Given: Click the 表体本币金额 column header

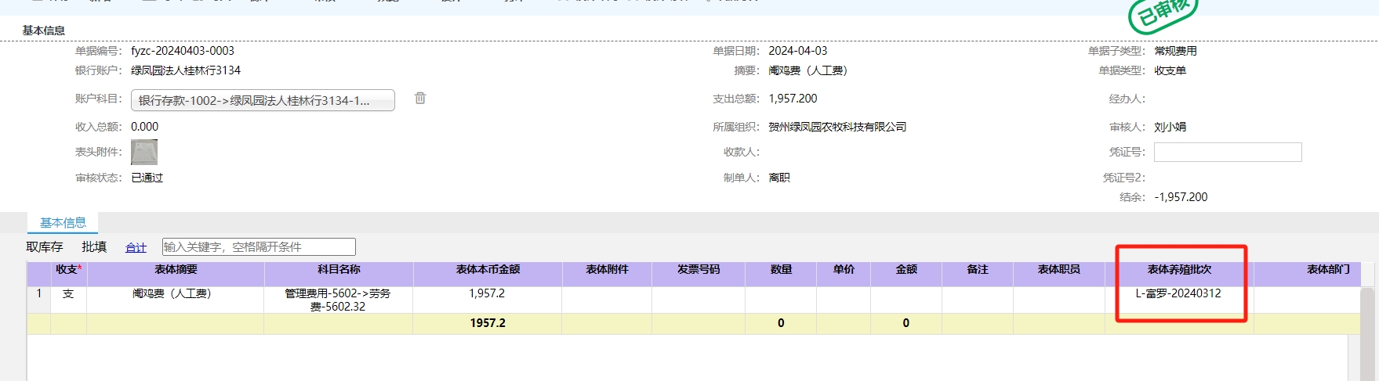Looking at the screenshot, I should pos(488,270).
